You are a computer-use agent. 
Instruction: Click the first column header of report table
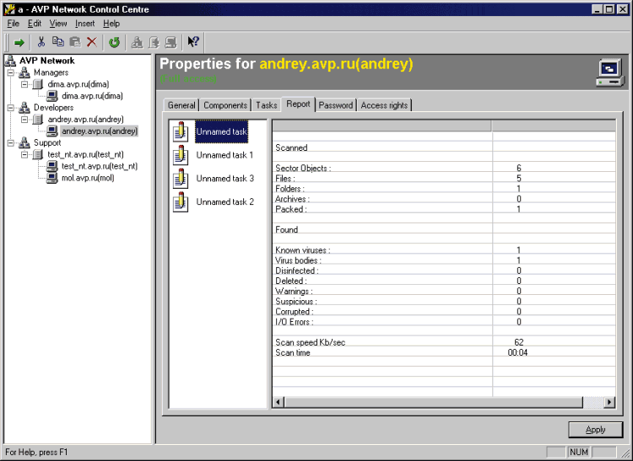tap(381, 126)
